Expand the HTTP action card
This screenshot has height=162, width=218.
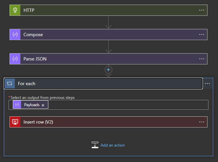109,10
